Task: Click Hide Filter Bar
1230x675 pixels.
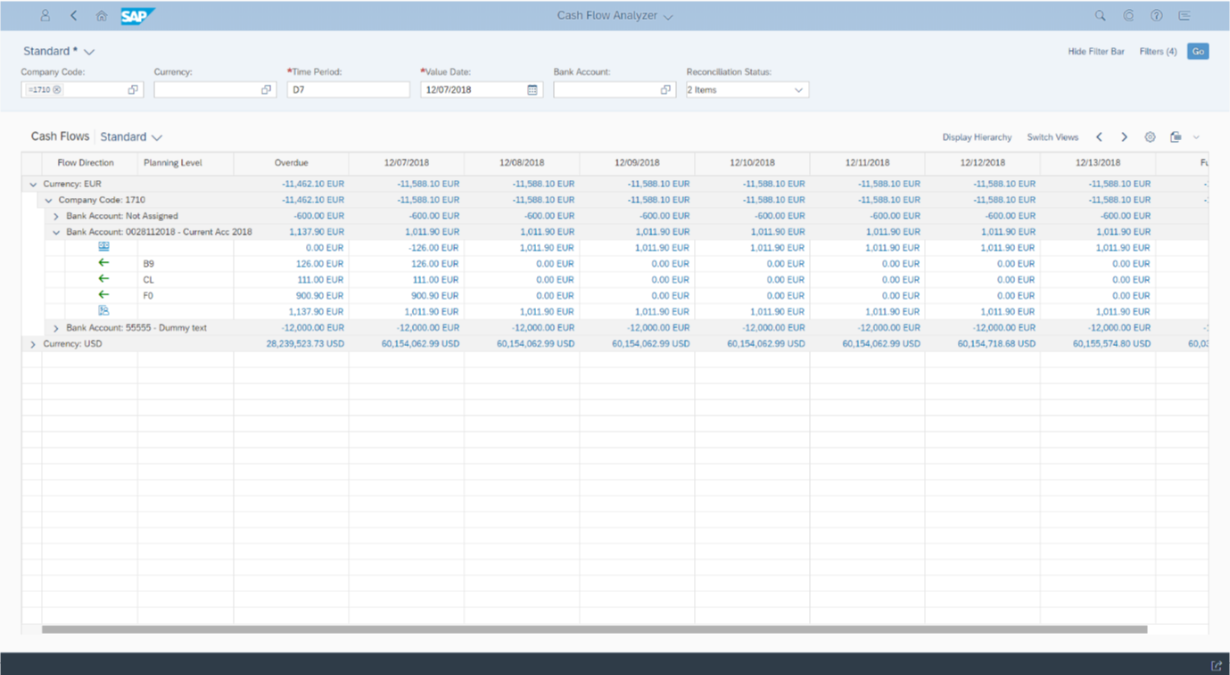Action: (x=1096, y=52)
